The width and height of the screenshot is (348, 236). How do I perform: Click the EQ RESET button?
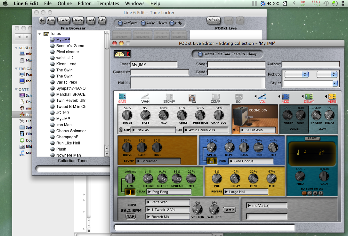[x=312, y=138]
